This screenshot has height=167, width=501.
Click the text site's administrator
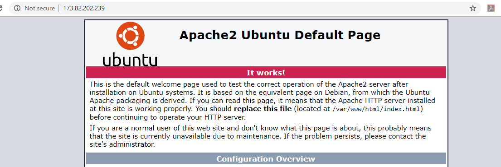[x=122, y=144]
